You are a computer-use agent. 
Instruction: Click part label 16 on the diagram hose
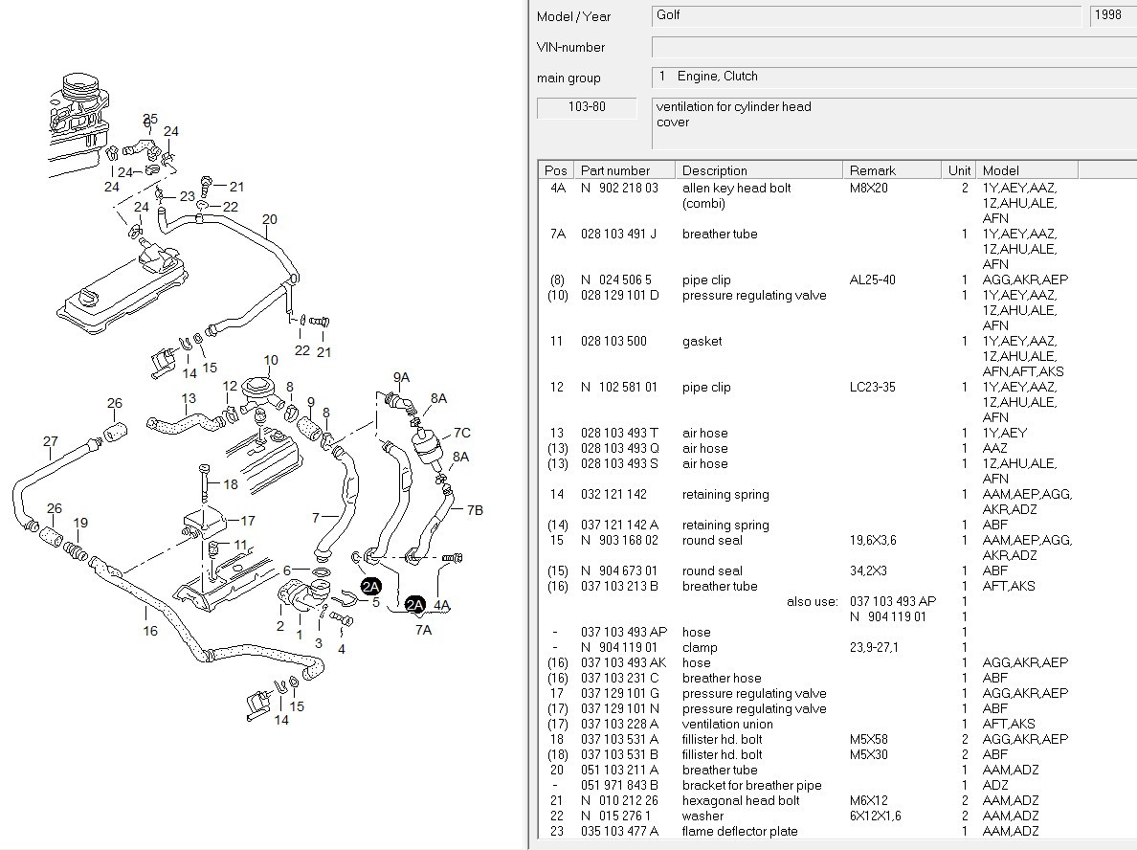pos(150,630)
